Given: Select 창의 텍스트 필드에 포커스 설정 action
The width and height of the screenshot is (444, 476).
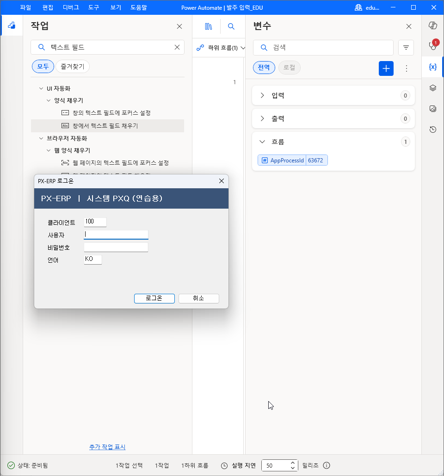Looking at the screenshot, I should [107, 113].
